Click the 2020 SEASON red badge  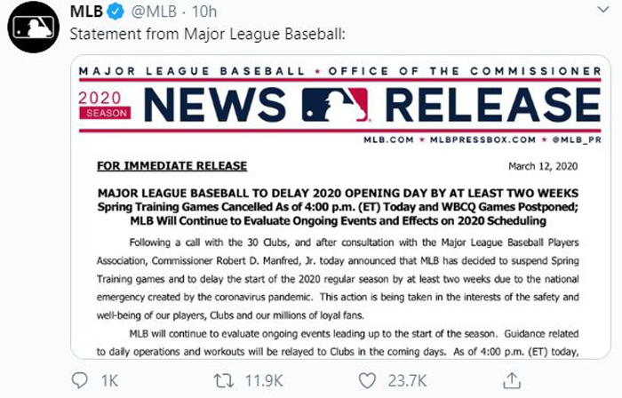click(104, 105)
